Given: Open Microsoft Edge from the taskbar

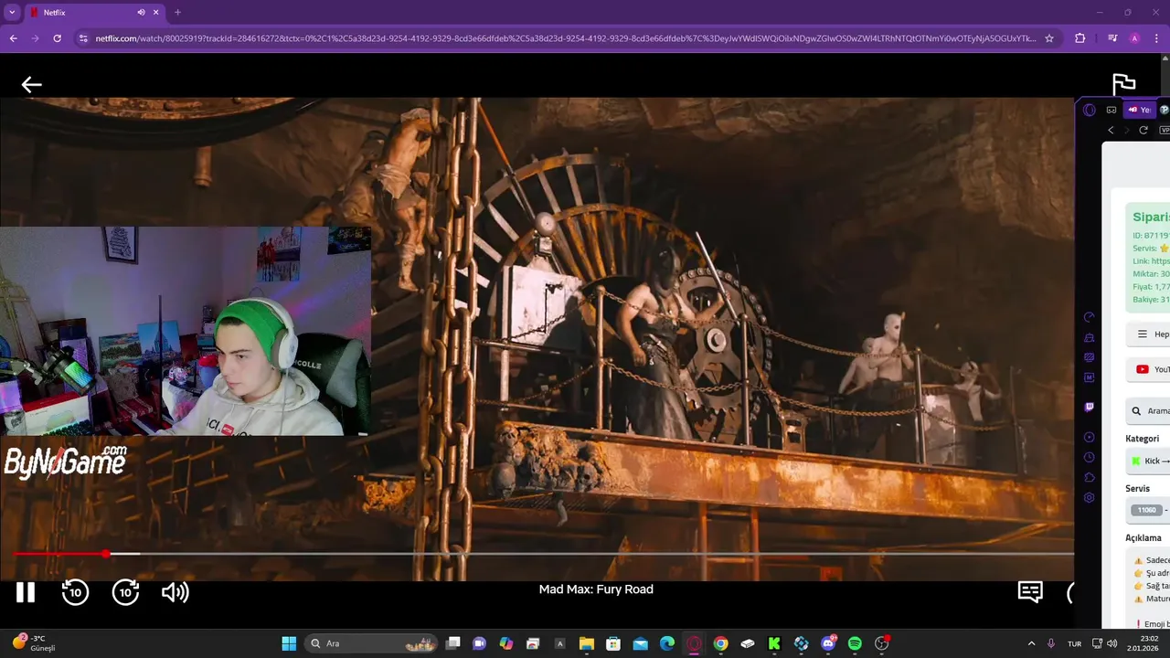Looking at the screenshot, I should click(667, 643).
